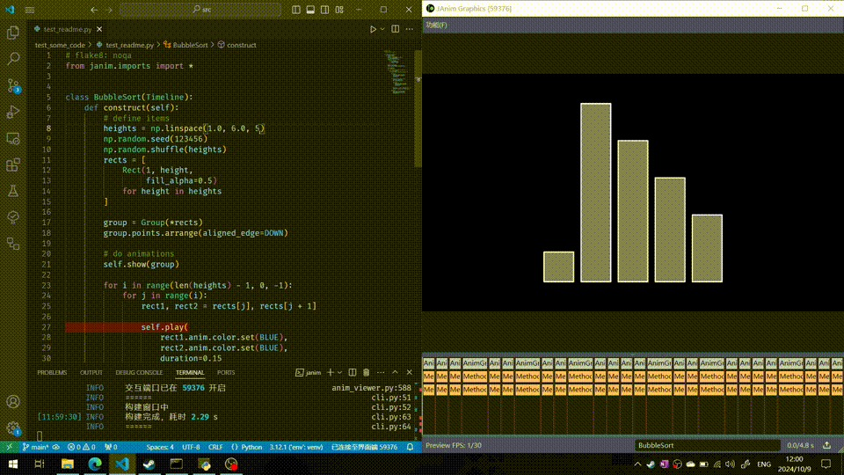The width and height of the screenshot is (844, 475).
Task: Switch to the PORTS panel tab
Action: pos(226,372)
